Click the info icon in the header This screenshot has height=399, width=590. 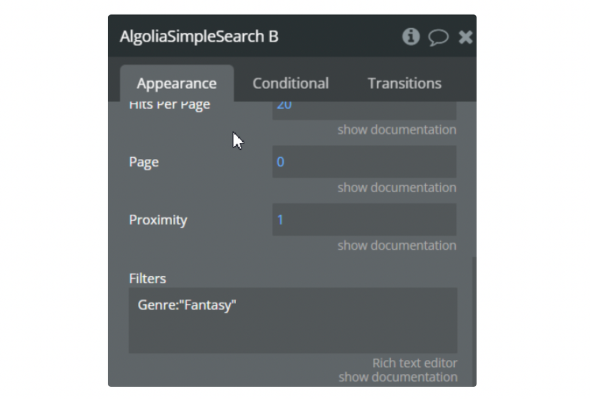click(410, 37)
